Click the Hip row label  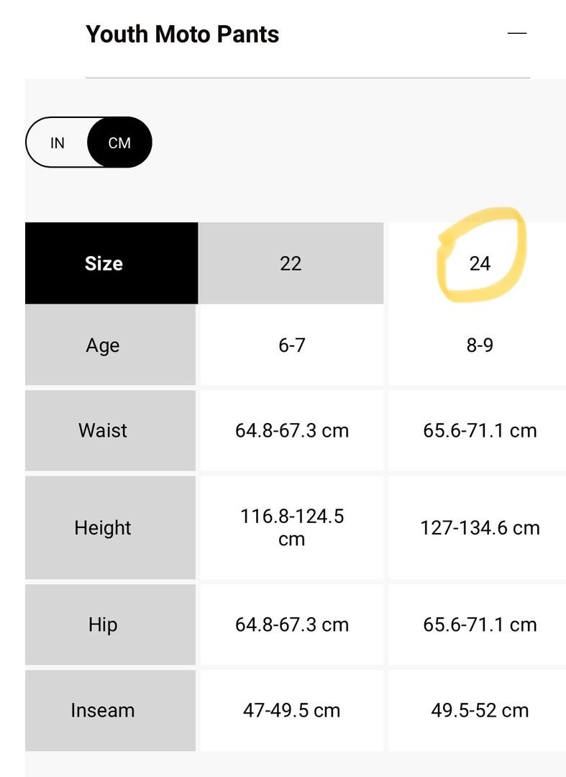point(103,624)
